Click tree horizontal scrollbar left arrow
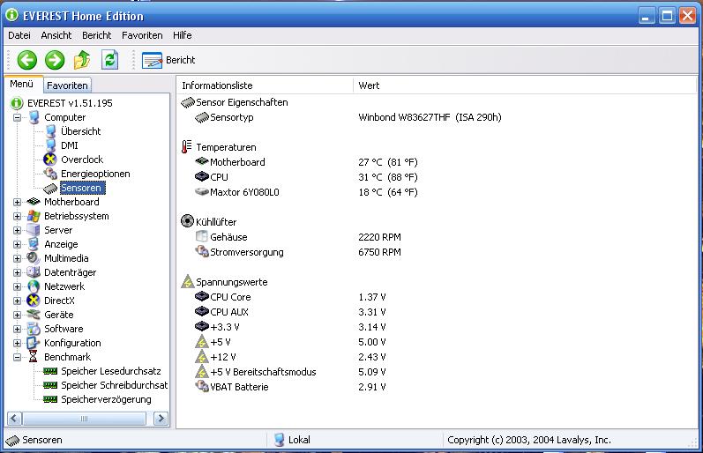The height and width of the screenshot is (453, 703). point(14,419)
